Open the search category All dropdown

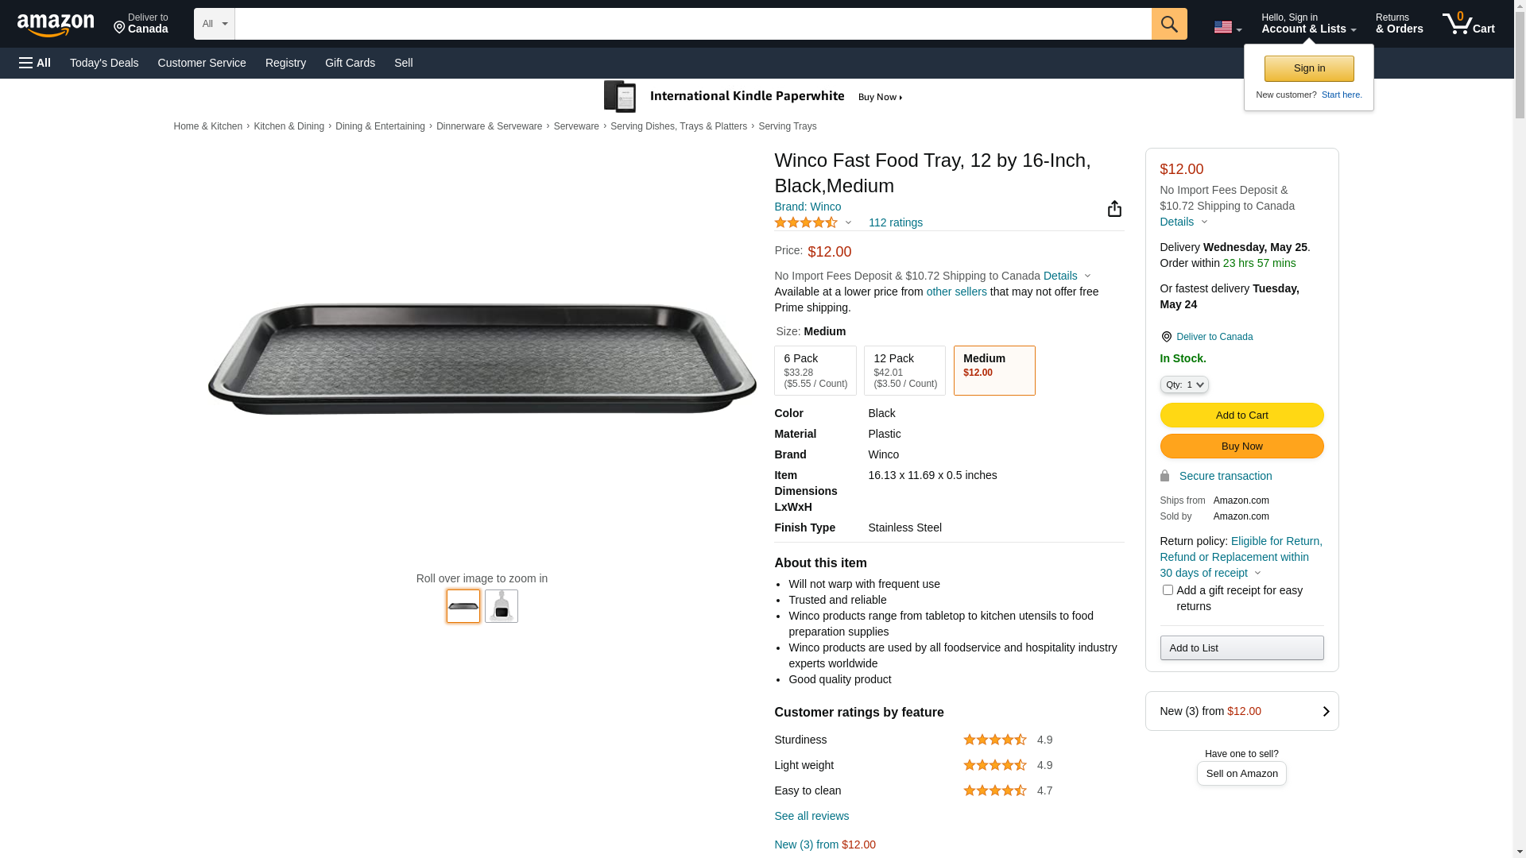[214, 24]
